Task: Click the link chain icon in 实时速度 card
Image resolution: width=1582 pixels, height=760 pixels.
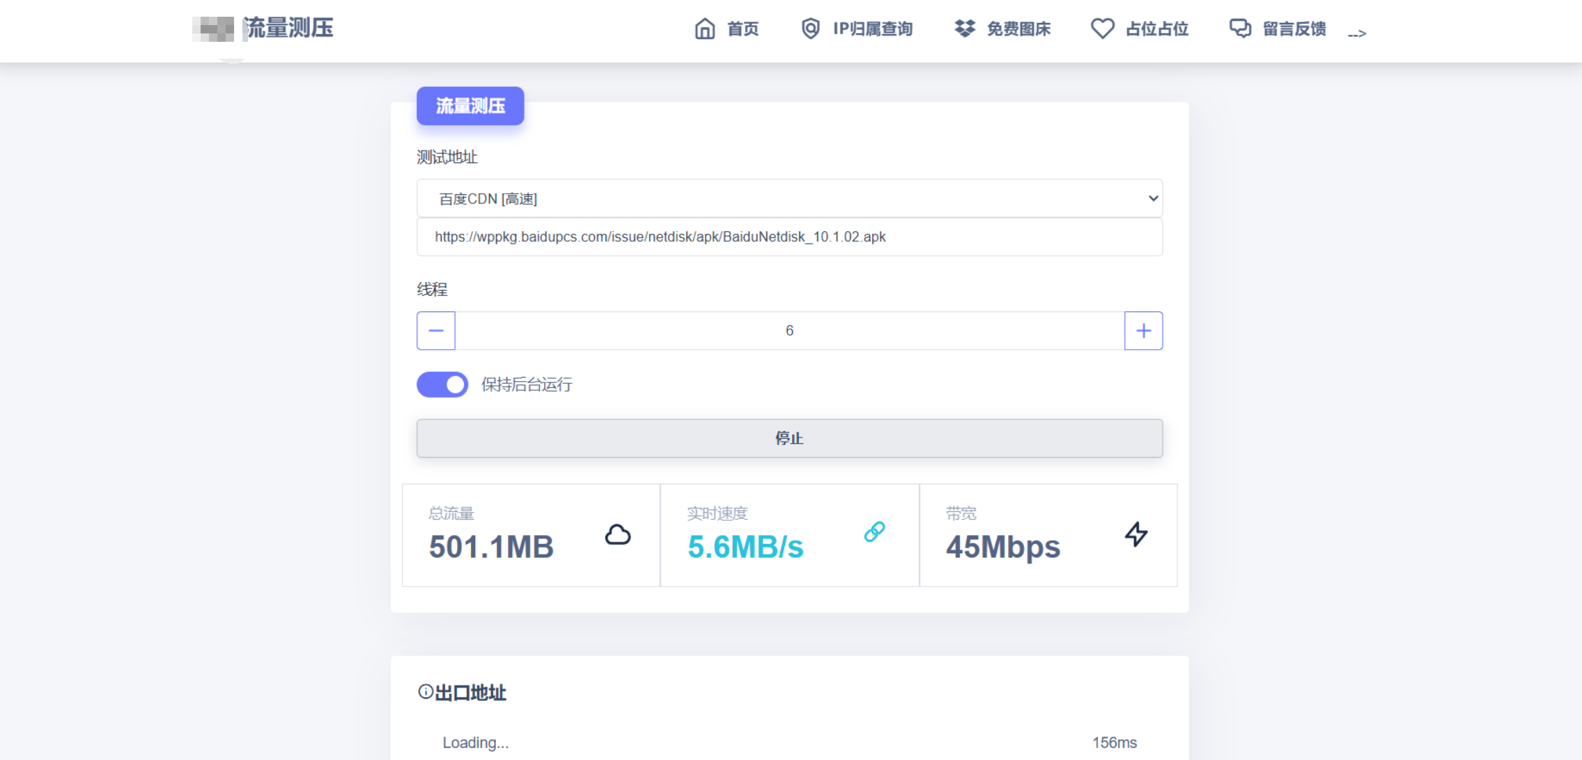Action: [874, 532]
